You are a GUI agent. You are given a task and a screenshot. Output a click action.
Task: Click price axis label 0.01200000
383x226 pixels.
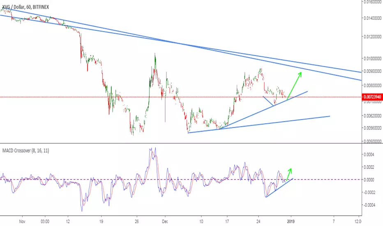pyautogui.click(x=372, y=37)
